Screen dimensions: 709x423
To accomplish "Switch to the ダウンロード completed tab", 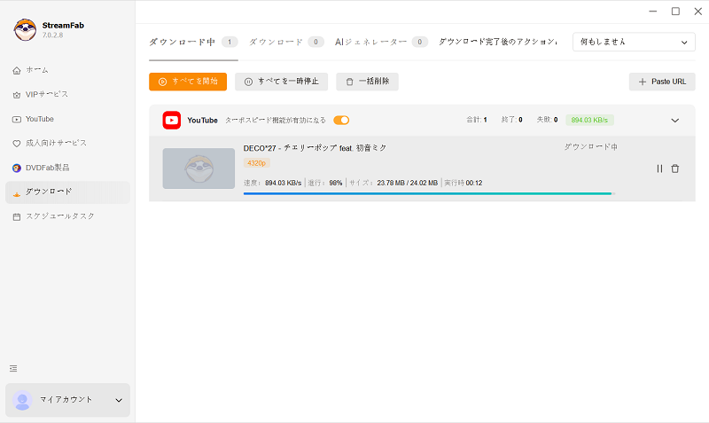I will point(285,42).
